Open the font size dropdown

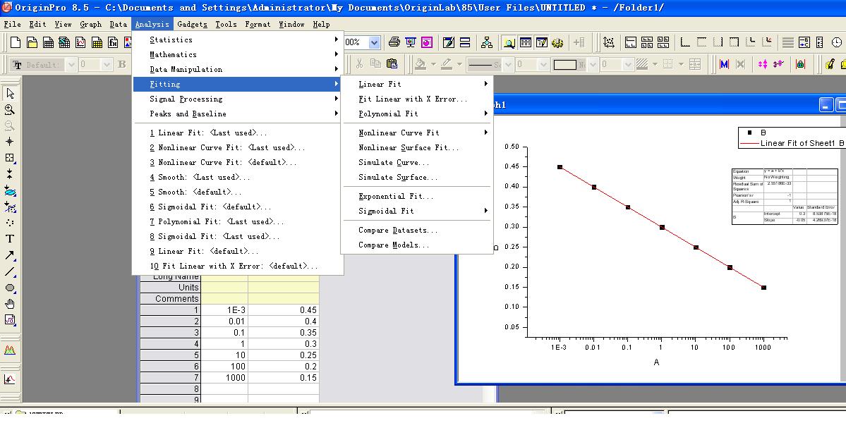click(x=107, y=65)
